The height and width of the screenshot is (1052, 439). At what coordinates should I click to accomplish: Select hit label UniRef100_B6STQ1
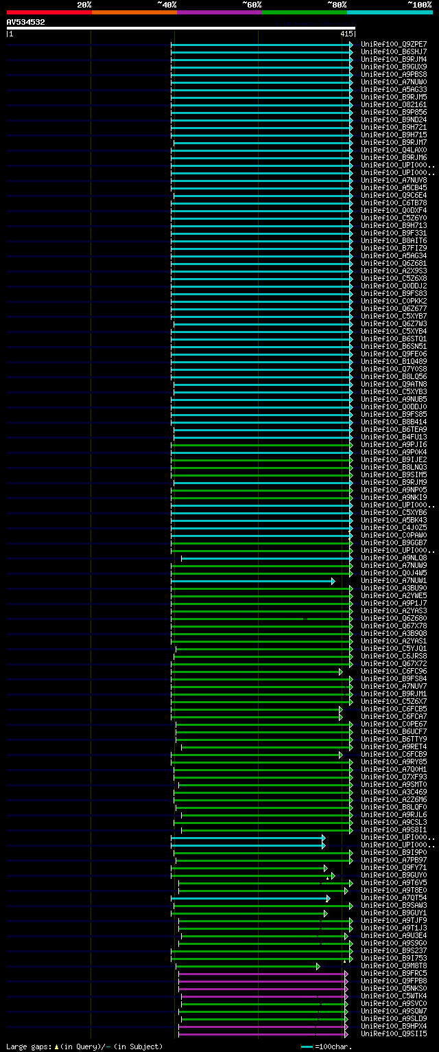point(394,339)
